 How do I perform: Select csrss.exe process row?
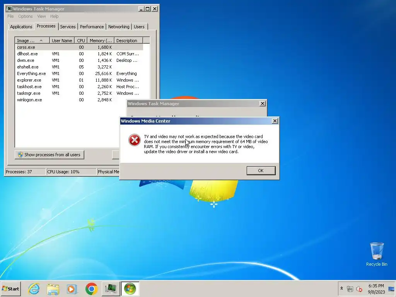point(79,47)
